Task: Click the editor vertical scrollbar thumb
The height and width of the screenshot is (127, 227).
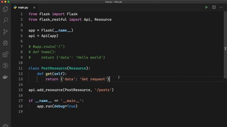Action: point(225,45)
